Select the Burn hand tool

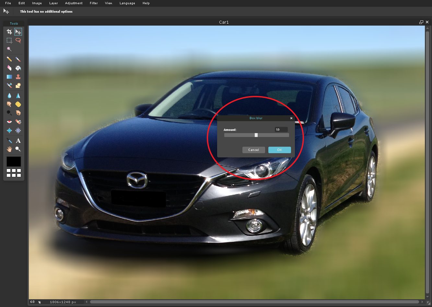point(18,113)
